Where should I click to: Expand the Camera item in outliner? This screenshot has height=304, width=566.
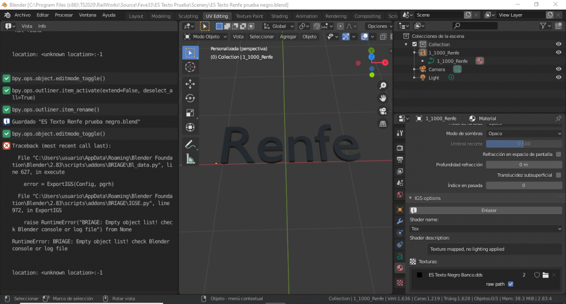[414, 69]
